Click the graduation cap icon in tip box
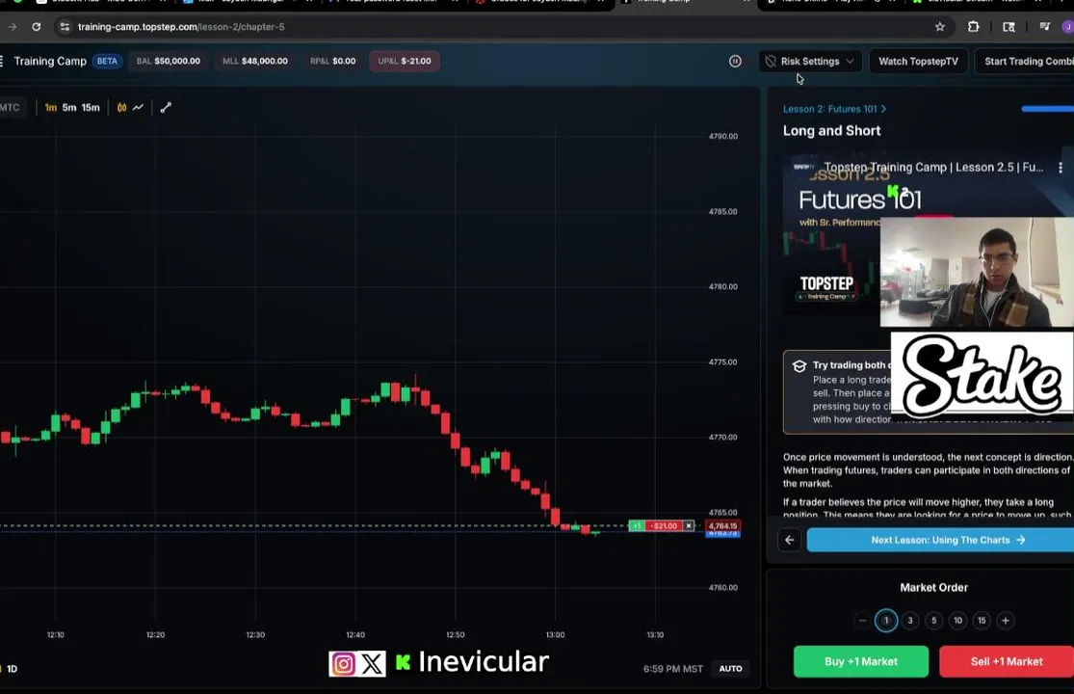Image resolution: width=1074 pixels, height=694 pixels. (x=799, y=366)
